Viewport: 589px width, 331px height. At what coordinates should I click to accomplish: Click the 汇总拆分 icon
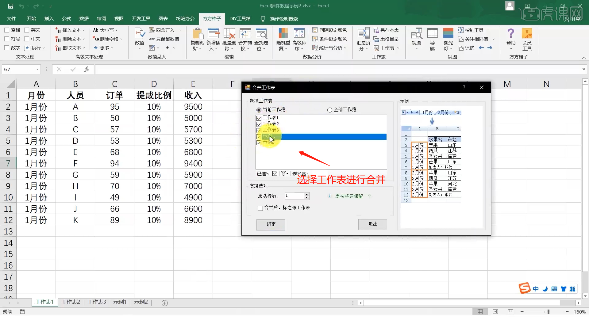coord(364,33)
